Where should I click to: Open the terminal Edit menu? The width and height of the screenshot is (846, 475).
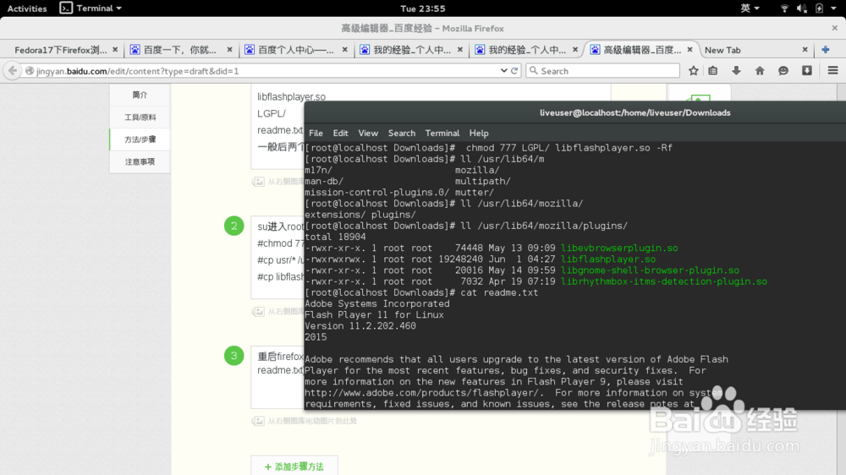[340, 134]
